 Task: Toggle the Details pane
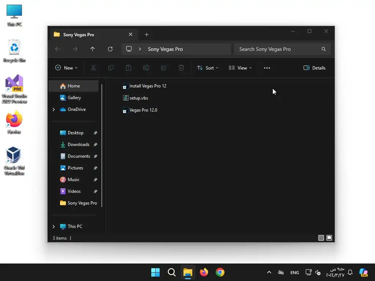click(x=314, y=68)
